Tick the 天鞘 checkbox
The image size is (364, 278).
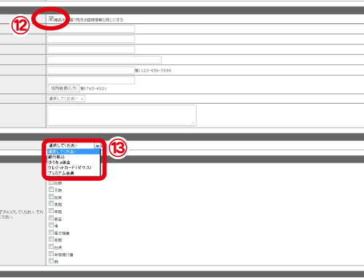[51, 189]
